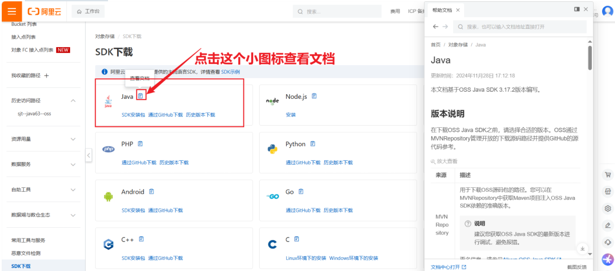
Task: Click C Linux环境下的安装 link
Action: [x=306, y=258]
